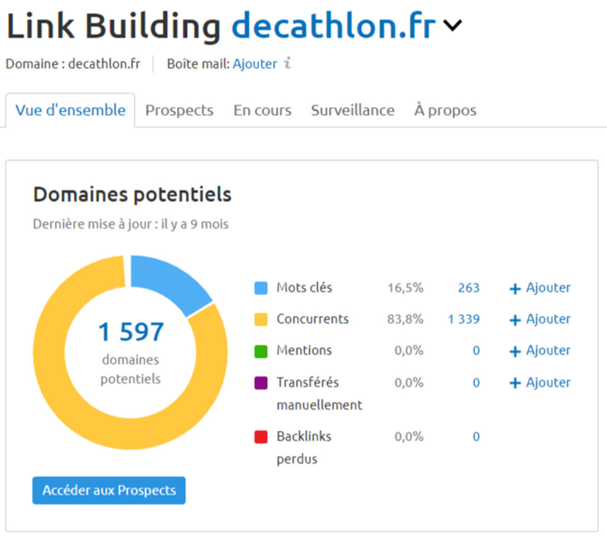Click the Transférés manuellement label
The width and height of the screenshot is (607, 537).
pyautogui.click(x=319, y=394)
